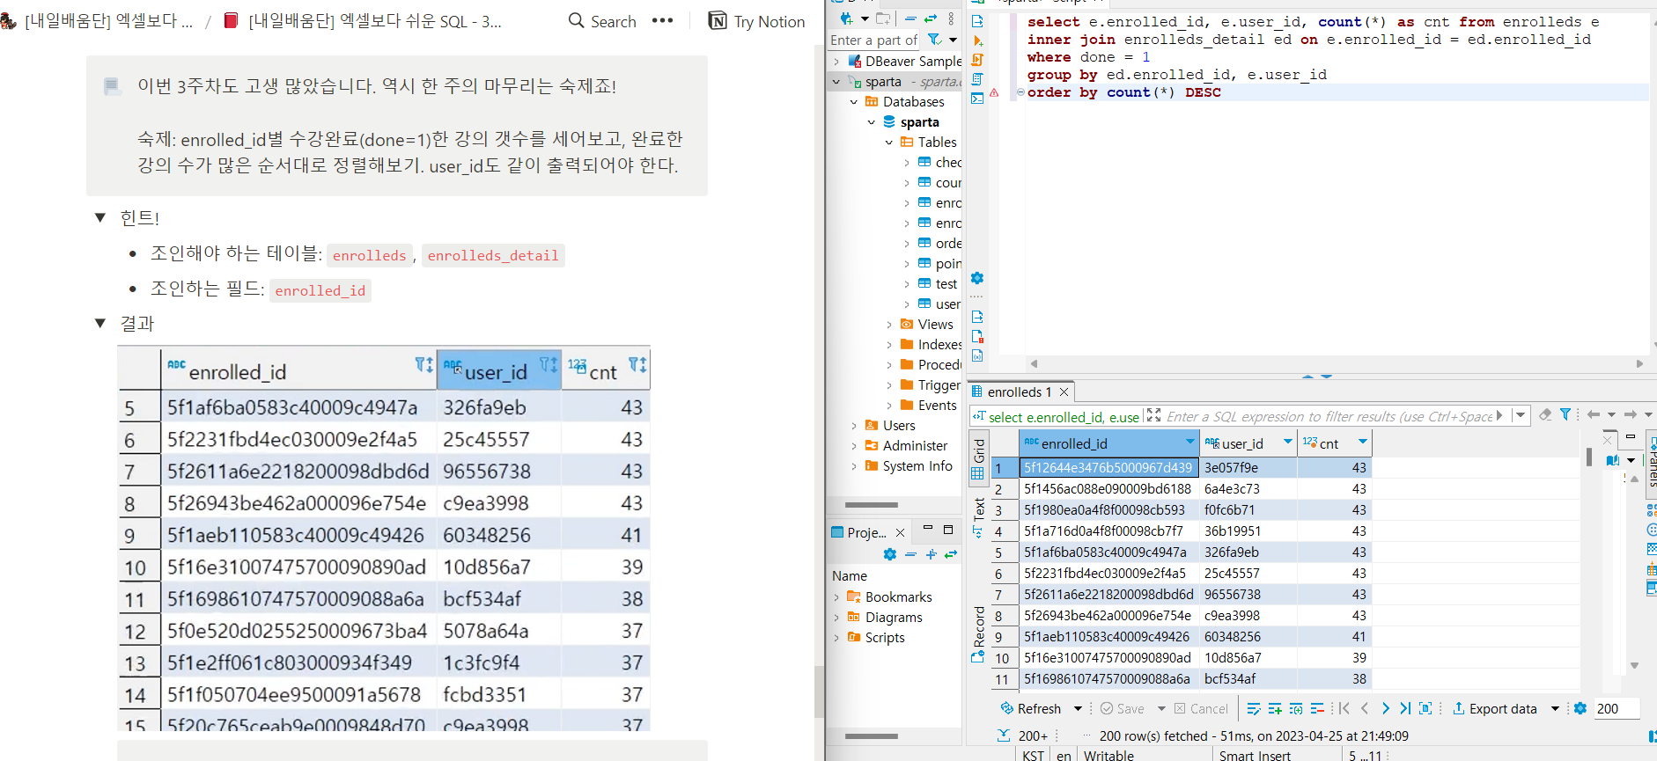Open the Refresh dropdown arrow
The height and width of the screenshot is (761, 1657).
1078,708
